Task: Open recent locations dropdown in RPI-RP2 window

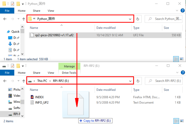Action: coord(18,81)
